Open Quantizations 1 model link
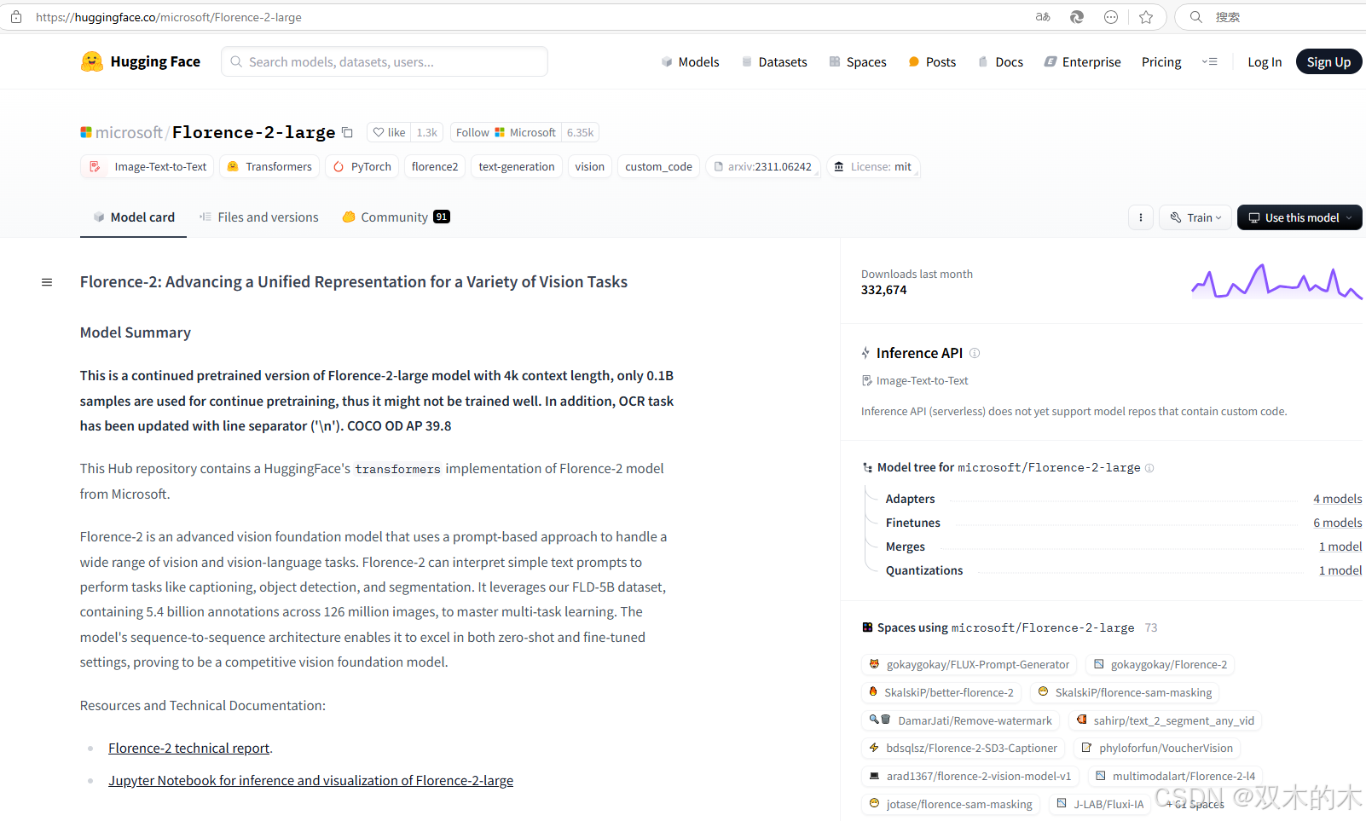 pyautogui.click(x=1340, y=570)
